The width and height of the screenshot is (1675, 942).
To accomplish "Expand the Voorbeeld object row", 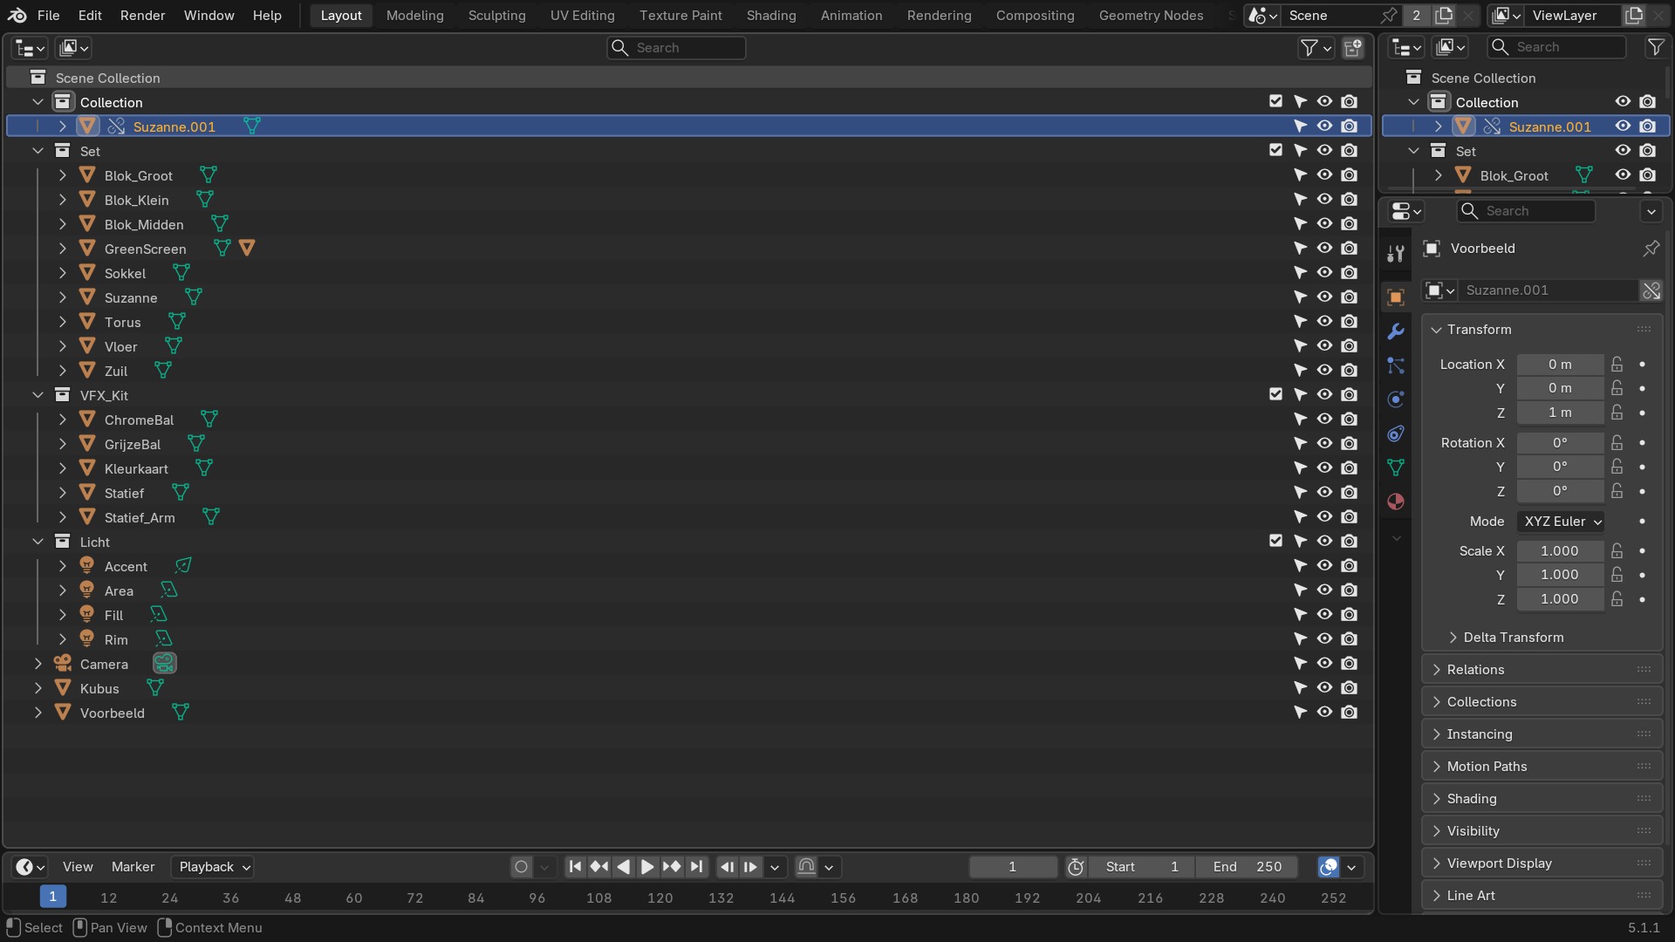I will (x=38, y=713).
